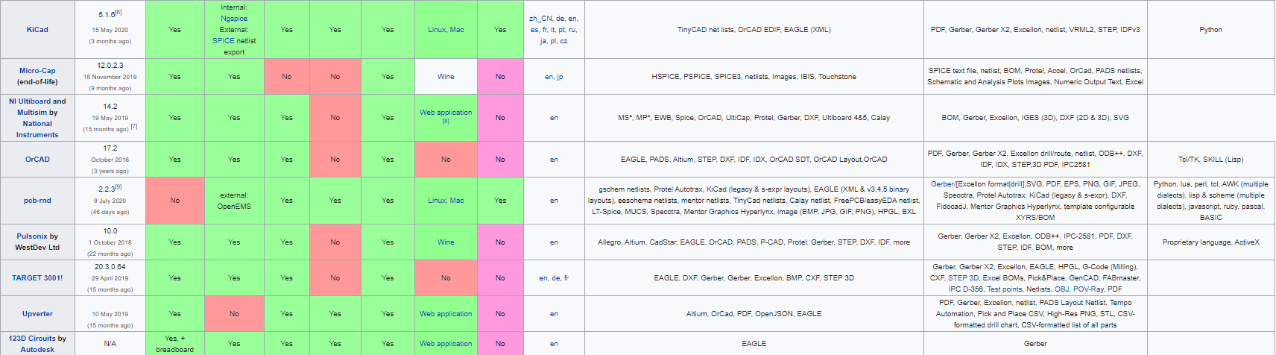Screen dimensions: 1276x355
Task: Select the Altium, OrCad, PDF, OpenJSON, EAGLE cell
Action: (x=754, y=314)
